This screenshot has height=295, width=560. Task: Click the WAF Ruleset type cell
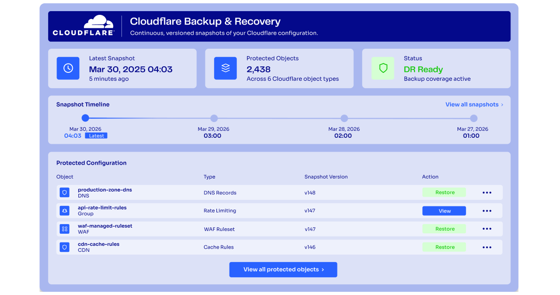tap(219, 229)
